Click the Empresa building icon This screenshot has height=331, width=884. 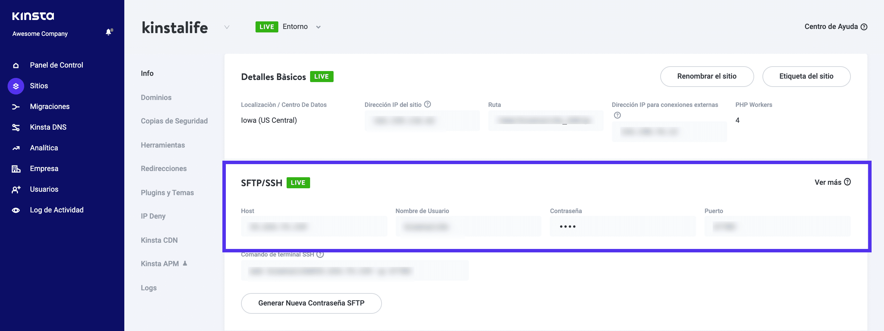point(16,169)
